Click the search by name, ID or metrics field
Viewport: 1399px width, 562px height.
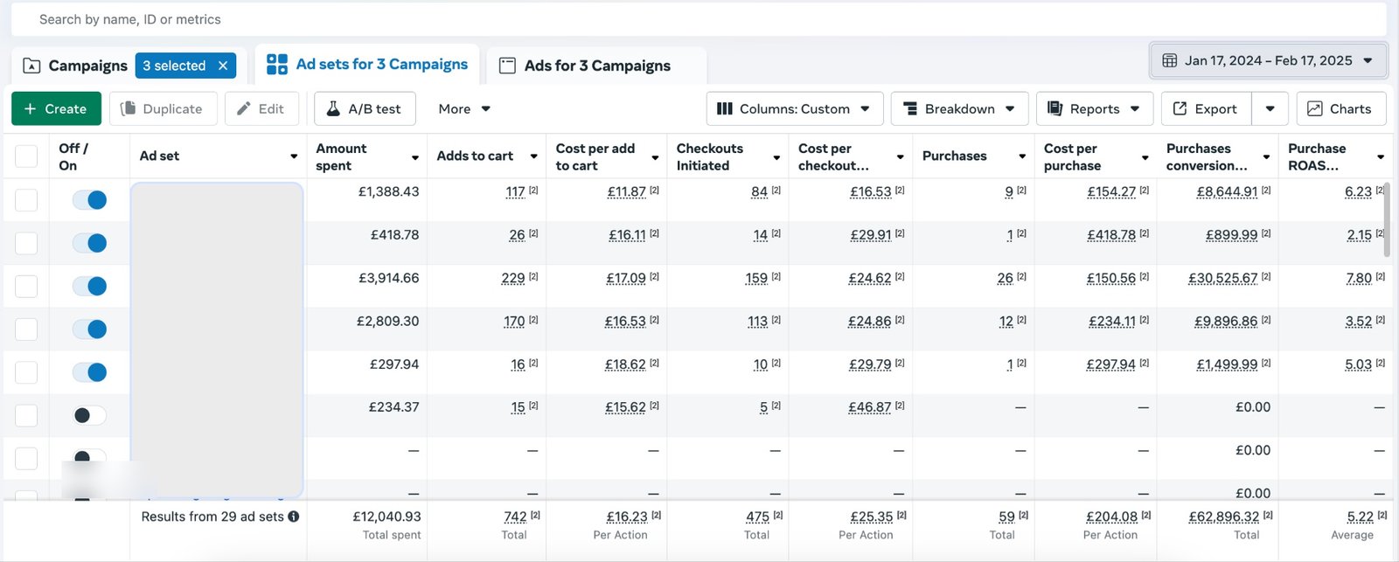[x=699, y=19]
